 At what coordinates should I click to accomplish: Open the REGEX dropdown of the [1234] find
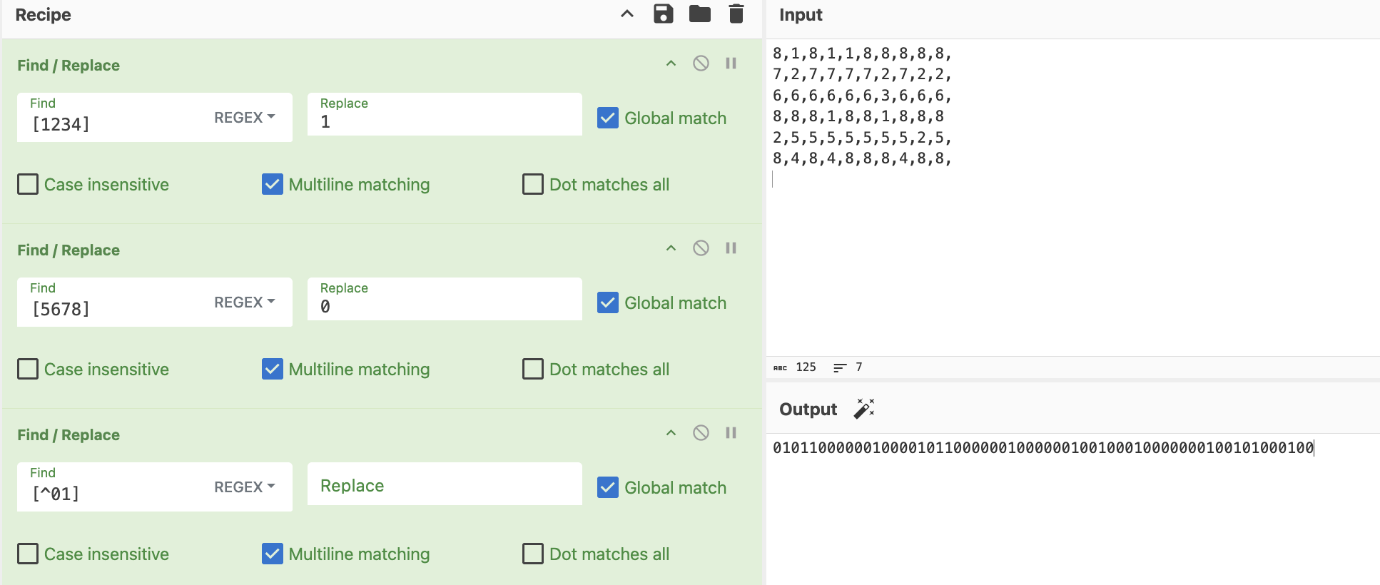pos(244,118)
